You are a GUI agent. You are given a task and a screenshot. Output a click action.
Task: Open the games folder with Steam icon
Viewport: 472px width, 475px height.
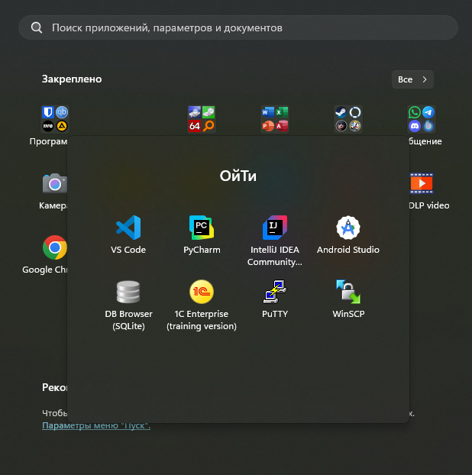pos(348,119)
